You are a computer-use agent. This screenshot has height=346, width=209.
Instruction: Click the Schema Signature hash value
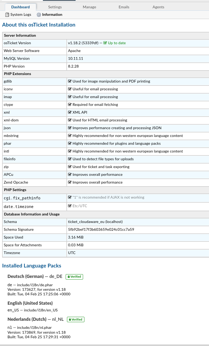pos(101,229)
